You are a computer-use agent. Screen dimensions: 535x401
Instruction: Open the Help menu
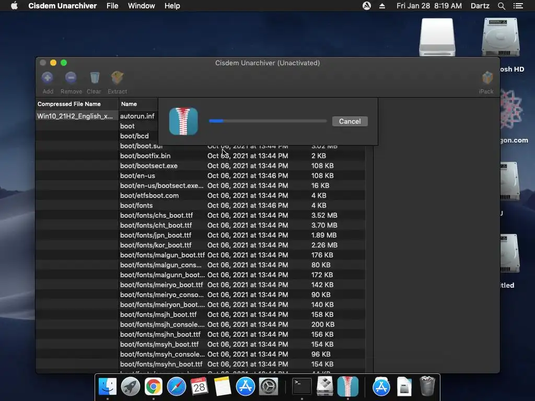click(x=172, y=6)
